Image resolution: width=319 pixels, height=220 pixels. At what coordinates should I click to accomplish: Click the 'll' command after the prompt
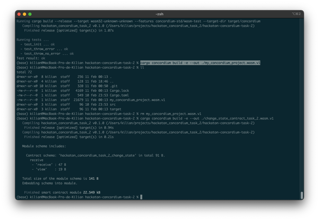click(142, 68)
